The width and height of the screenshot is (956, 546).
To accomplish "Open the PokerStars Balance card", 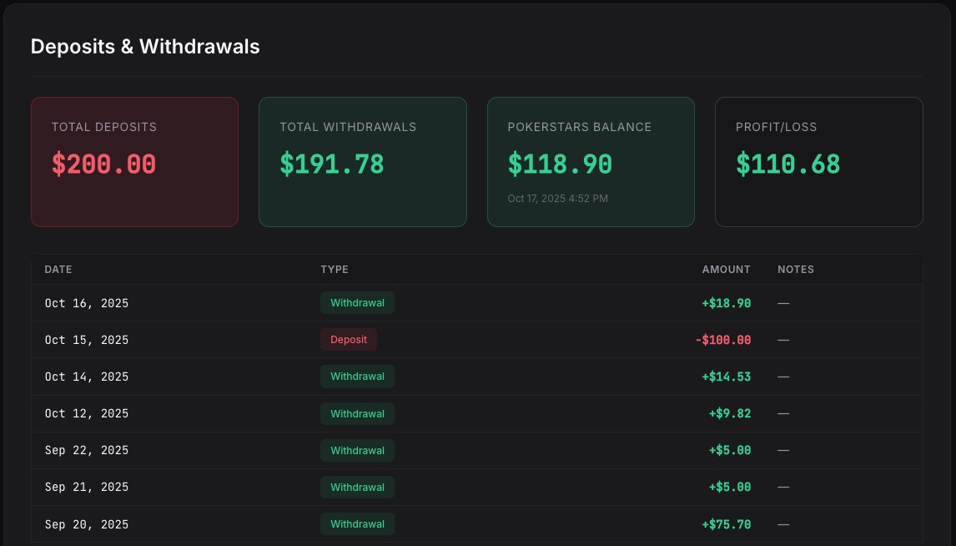I will [591, 161].
